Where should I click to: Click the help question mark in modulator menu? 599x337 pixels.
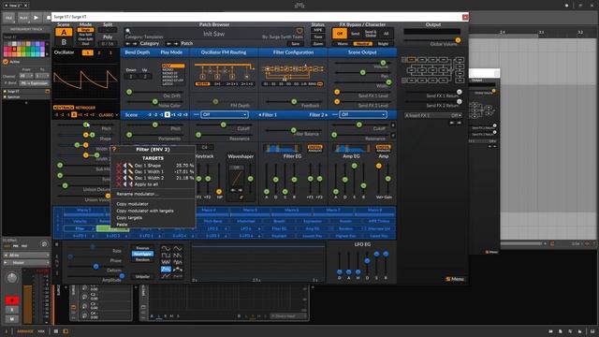[x=114, y=150]
